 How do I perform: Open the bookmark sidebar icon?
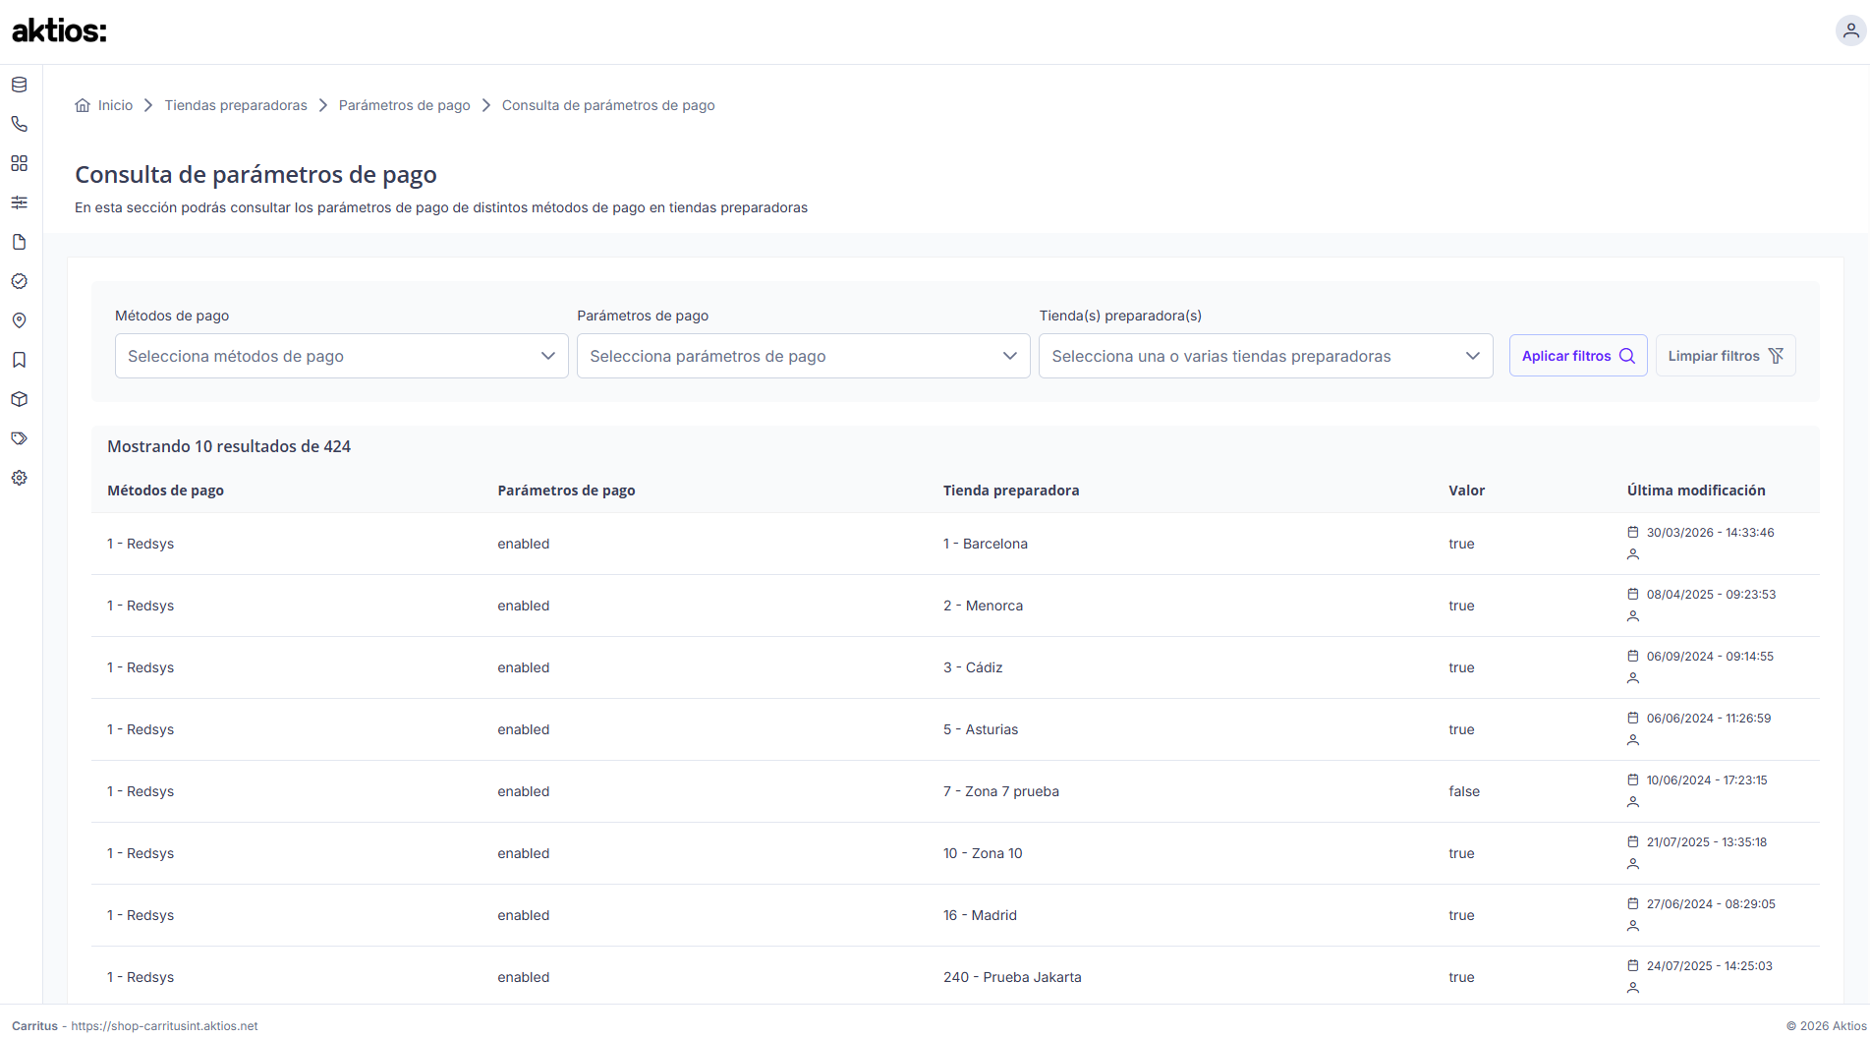point(19,360)
